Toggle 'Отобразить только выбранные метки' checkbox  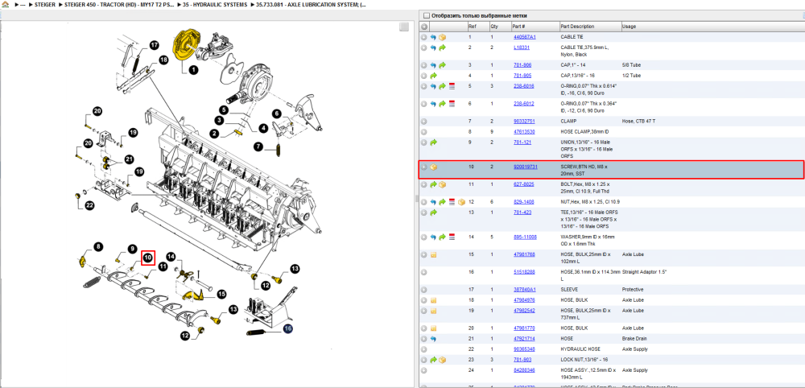pyautogui.click(x=426, y=15)
